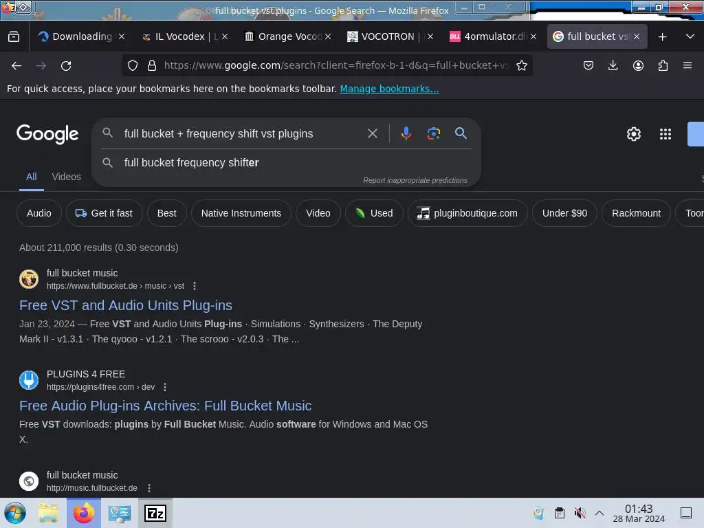This screenshot has width=704, height=528.
Task: Bookmark this page with star icon
Action: point(522,65)
